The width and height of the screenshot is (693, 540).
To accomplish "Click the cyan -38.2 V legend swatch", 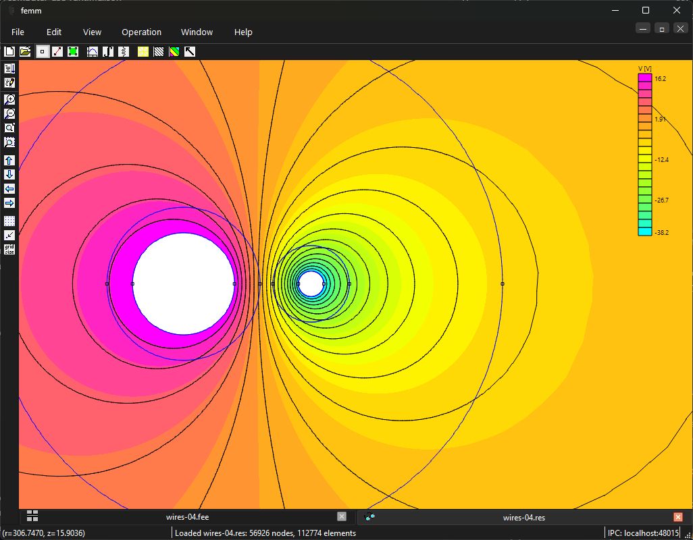I will click(x=645, y=232).
